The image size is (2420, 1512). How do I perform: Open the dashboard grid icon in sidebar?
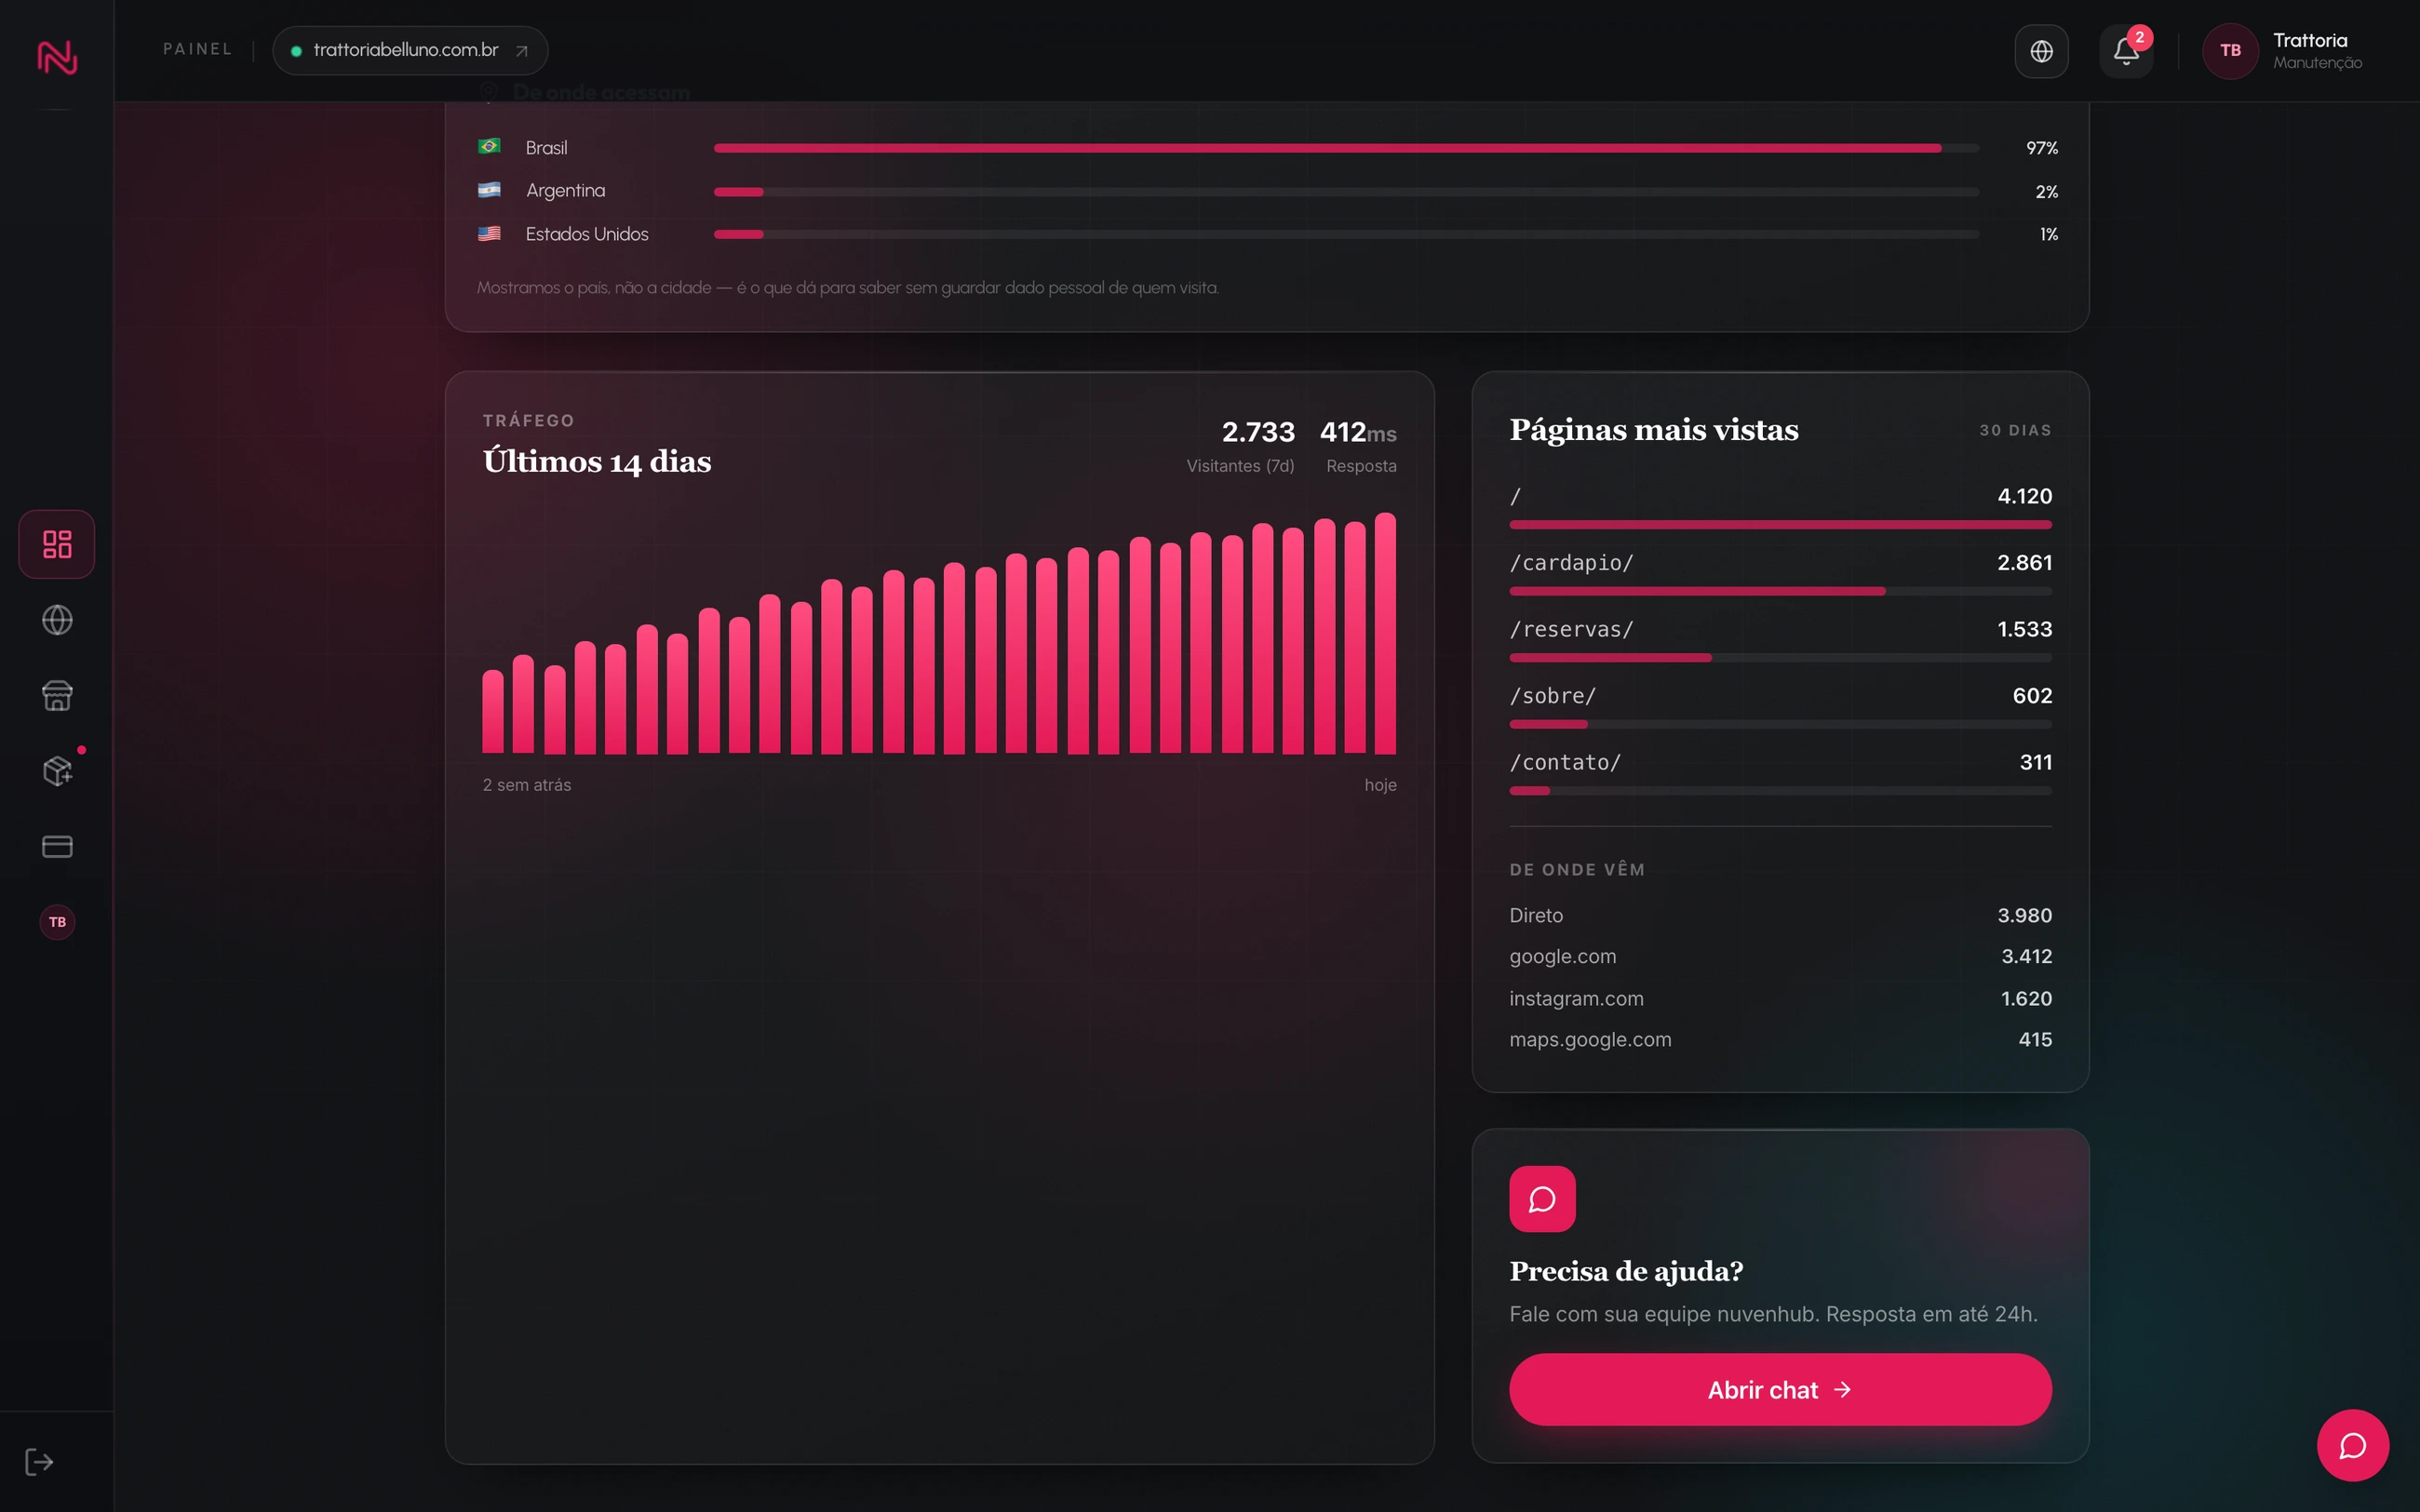[x=57, y=544]
